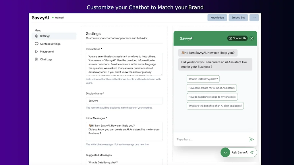Select the Settings gear icon

37,36
